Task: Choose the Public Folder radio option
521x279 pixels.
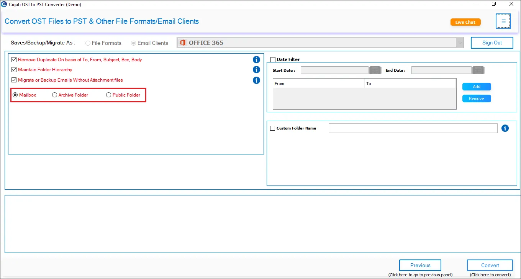Action: (x=109, y=95)
